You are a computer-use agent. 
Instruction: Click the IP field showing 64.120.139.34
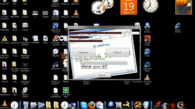point(130,33)
